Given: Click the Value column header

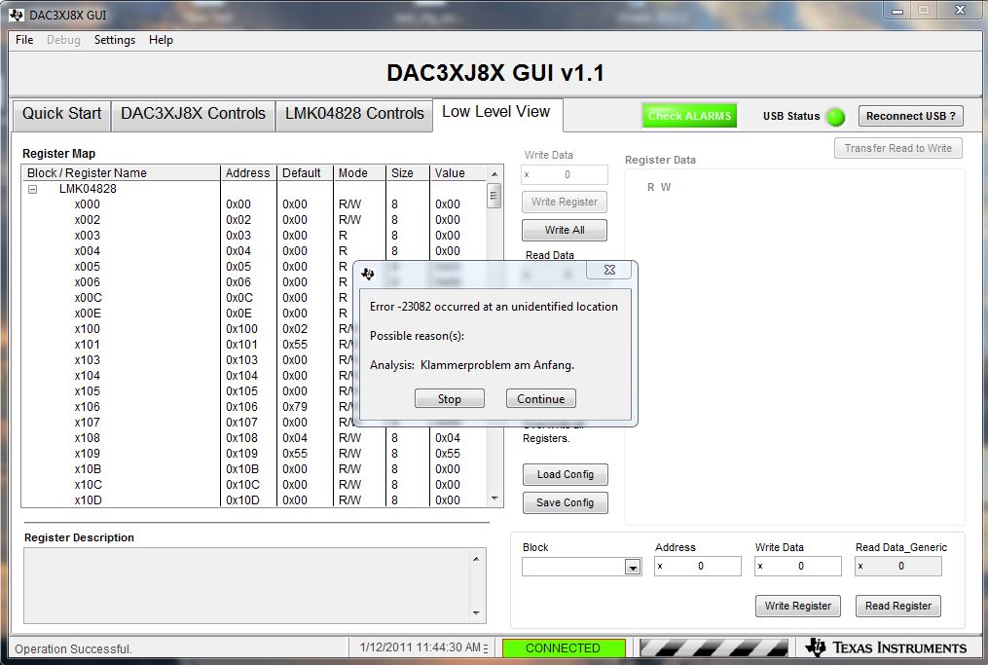Looking at the screenshot, I should 458,172.
